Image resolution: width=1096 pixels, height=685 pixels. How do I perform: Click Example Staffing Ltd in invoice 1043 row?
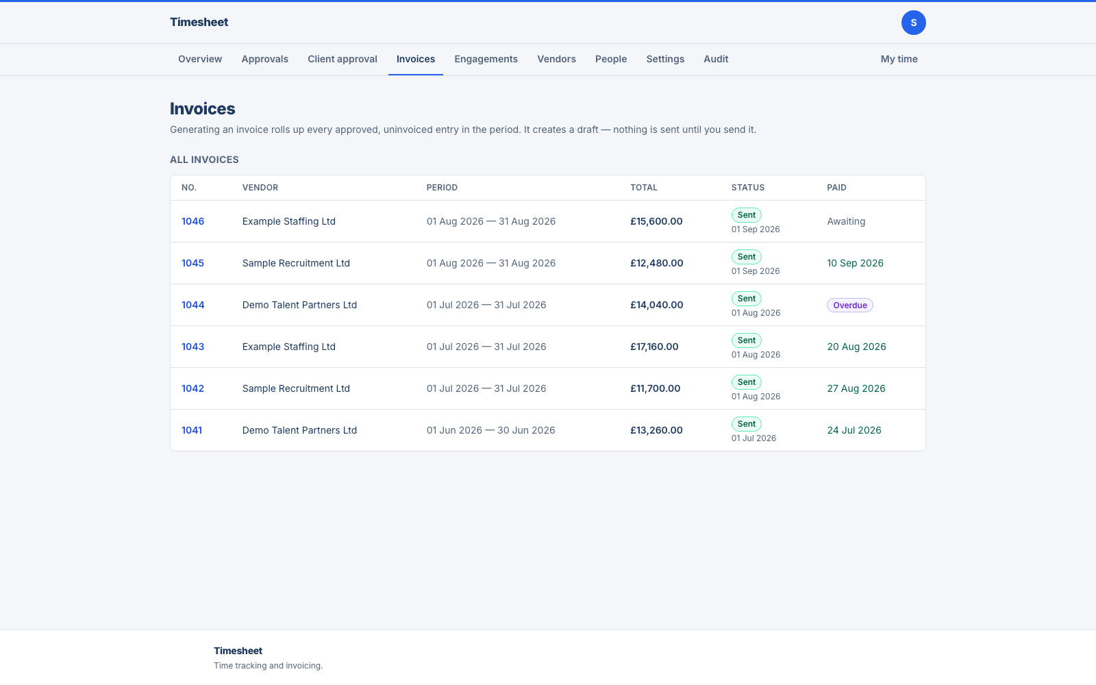pos(288,347)
